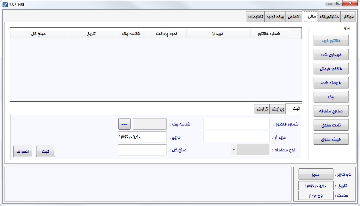Show the گزارش sub-tab

(x=262, y=109)
